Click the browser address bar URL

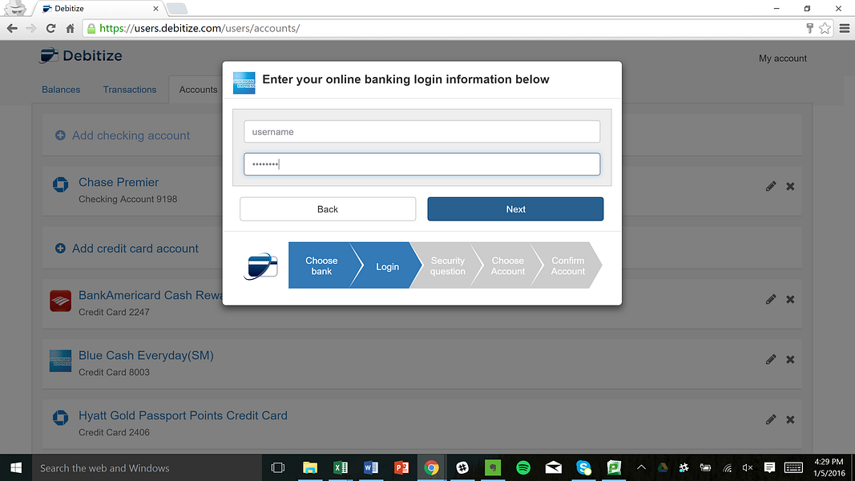pos(200,28)
